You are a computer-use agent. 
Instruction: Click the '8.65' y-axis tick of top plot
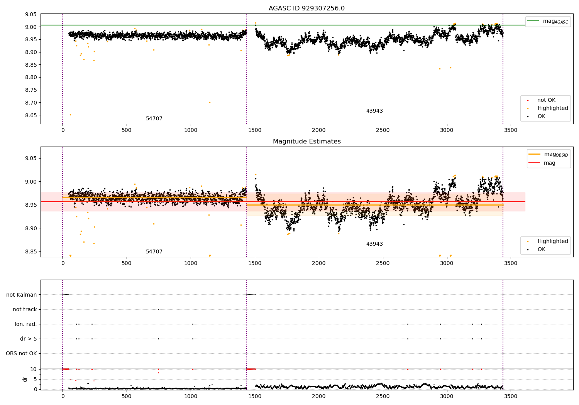[30, 115]
